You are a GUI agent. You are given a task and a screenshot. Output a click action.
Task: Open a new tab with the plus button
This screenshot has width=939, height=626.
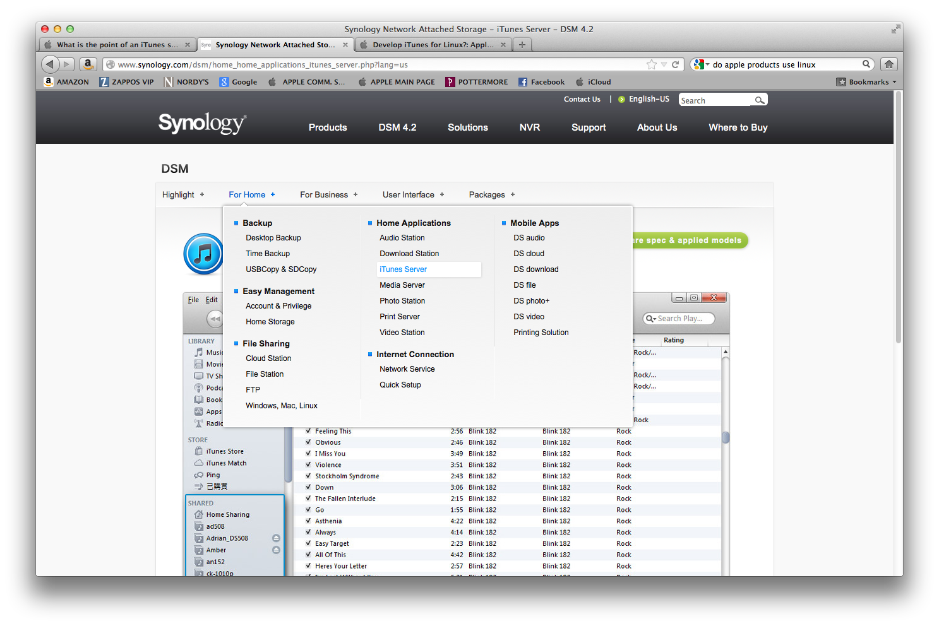tap(522, 45)
